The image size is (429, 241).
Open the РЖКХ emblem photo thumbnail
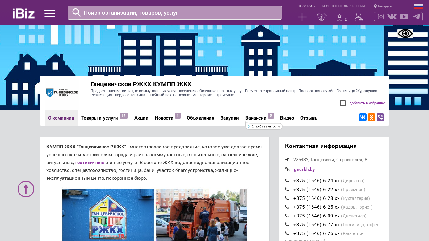click(x=108, y=215)
